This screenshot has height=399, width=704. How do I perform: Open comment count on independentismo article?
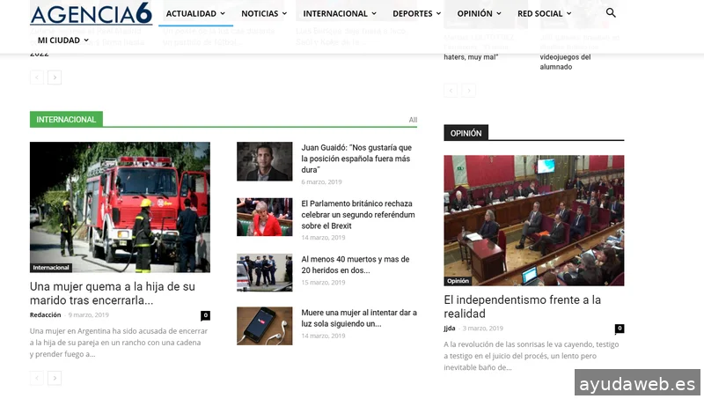coord(620,329)
